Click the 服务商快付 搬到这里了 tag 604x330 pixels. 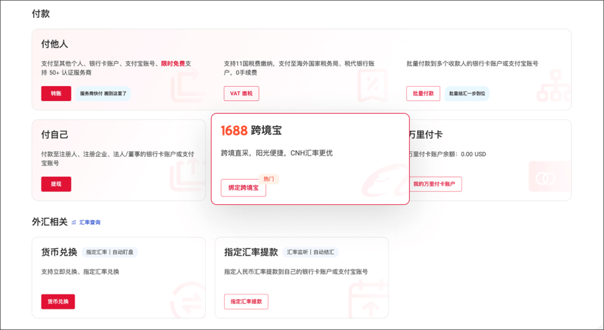(103, 93)
